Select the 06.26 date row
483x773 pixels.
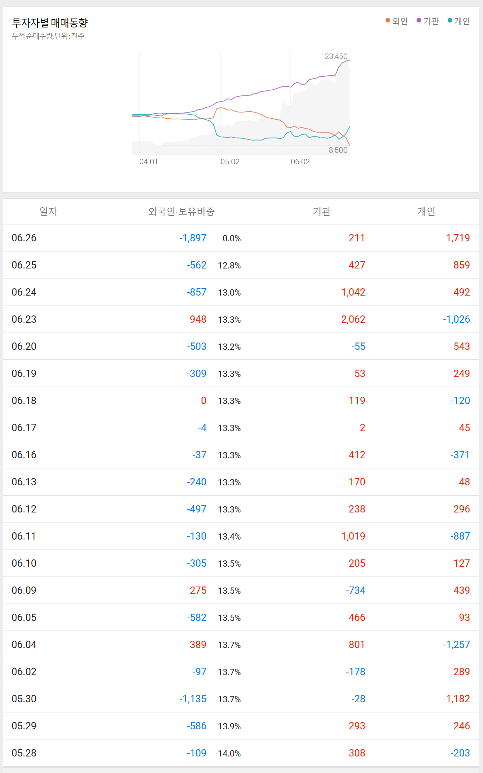coord(24,238)
